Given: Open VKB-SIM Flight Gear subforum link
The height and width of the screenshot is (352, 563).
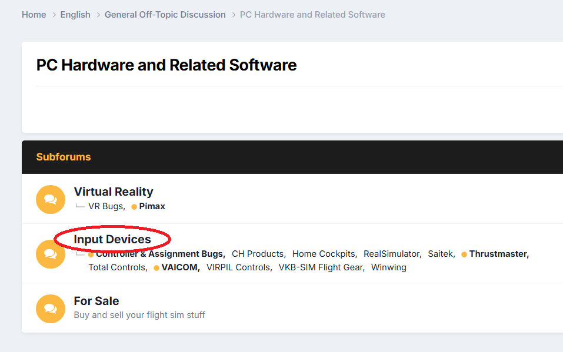Looking at the screenshot, I should point(322,268).
